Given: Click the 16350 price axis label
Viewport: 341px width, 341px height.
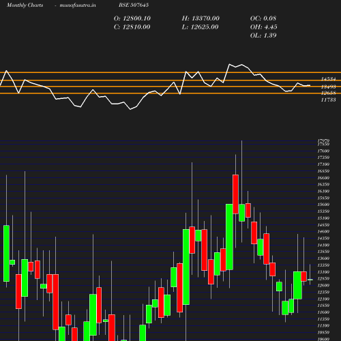Looking at the screenshot, I should [323, 184].
